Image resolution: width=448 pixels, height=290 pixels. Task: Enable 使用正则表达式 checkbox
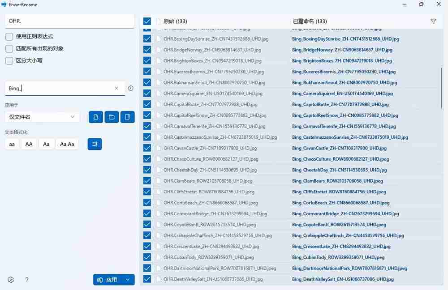point(9,37)
